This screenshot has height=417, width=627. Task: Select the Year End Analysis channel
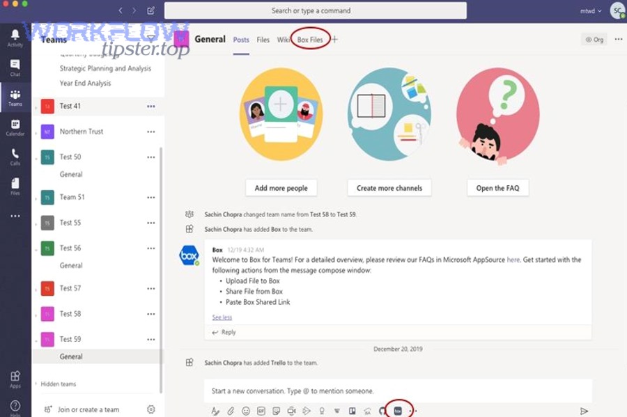(x=85, y=83)
